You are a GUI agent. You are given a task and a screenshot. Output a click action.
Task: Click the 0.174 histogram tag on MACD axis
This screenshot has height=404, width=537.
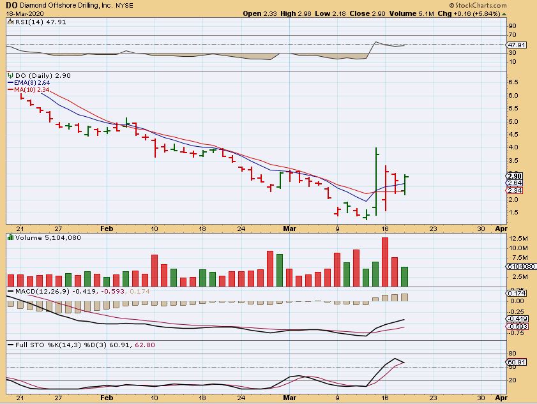[x=517, y=294]
